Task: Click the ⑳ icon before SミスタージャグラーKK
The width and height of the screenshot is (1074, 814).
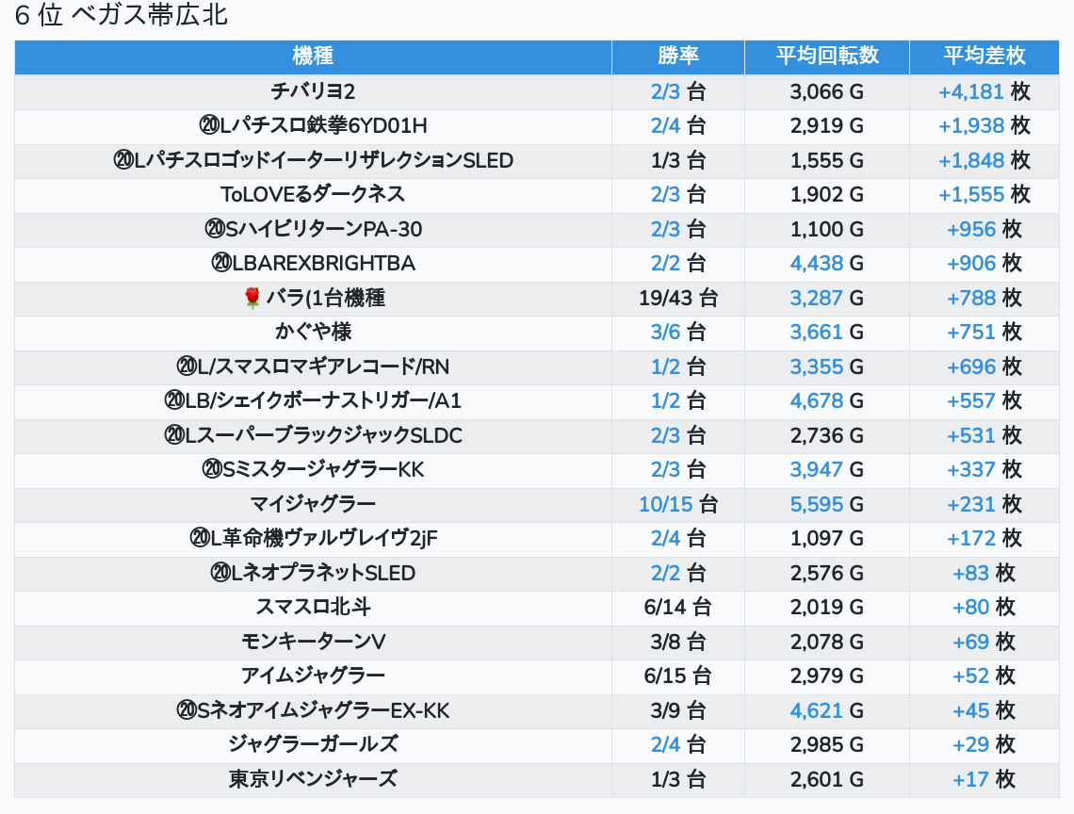Action: coord(212,469)
